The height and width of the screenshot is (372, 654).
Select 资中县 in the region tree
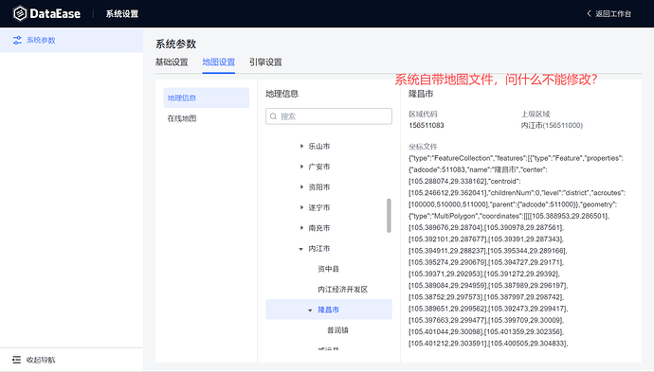click(x=328, y=269)
